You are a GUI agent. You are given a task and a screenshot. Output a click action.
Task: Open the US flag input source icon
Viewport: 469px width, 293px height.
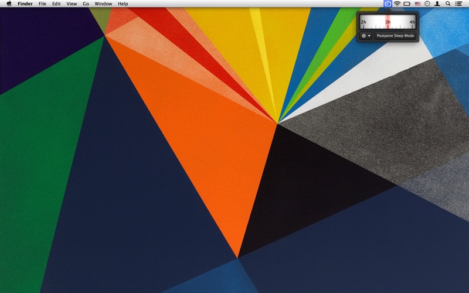pyautogui.click(x=417, y=4)
